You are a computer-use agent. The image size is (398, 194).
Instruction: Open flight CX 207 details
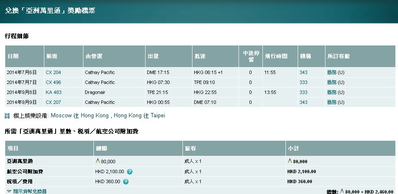click(x=53, y=103)
